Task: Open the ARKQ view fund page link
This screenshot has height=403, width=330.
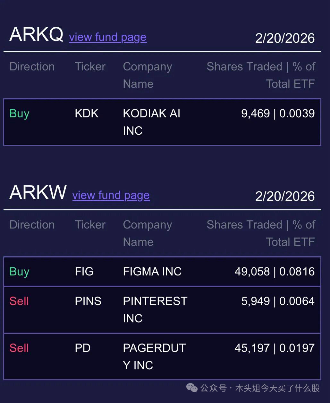Action: [x=108, y=37]
